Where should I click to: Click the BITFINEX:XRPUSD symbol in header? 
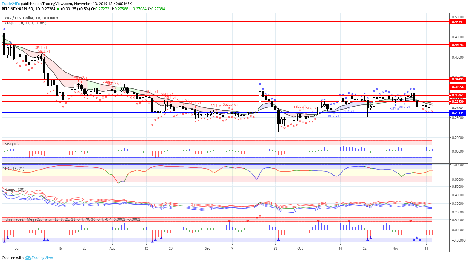[x=18, y=9]
